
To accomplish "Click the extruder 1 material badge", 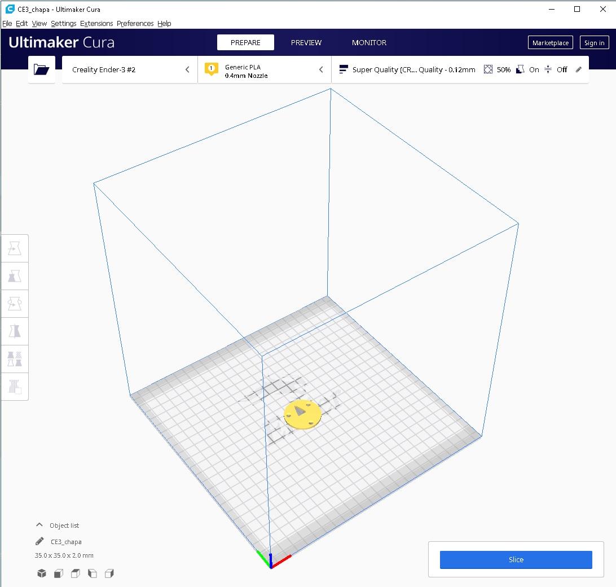I will click(x=212, y=69).
